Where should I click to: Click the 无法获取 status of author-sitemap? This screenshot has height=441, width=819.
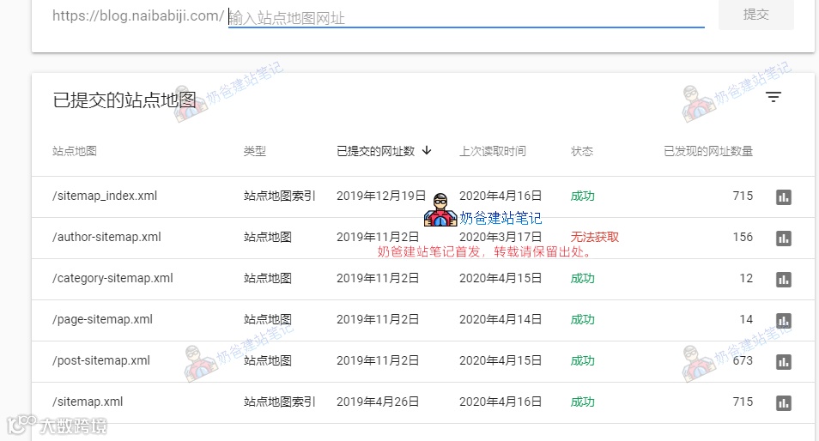tap(594, 237)
